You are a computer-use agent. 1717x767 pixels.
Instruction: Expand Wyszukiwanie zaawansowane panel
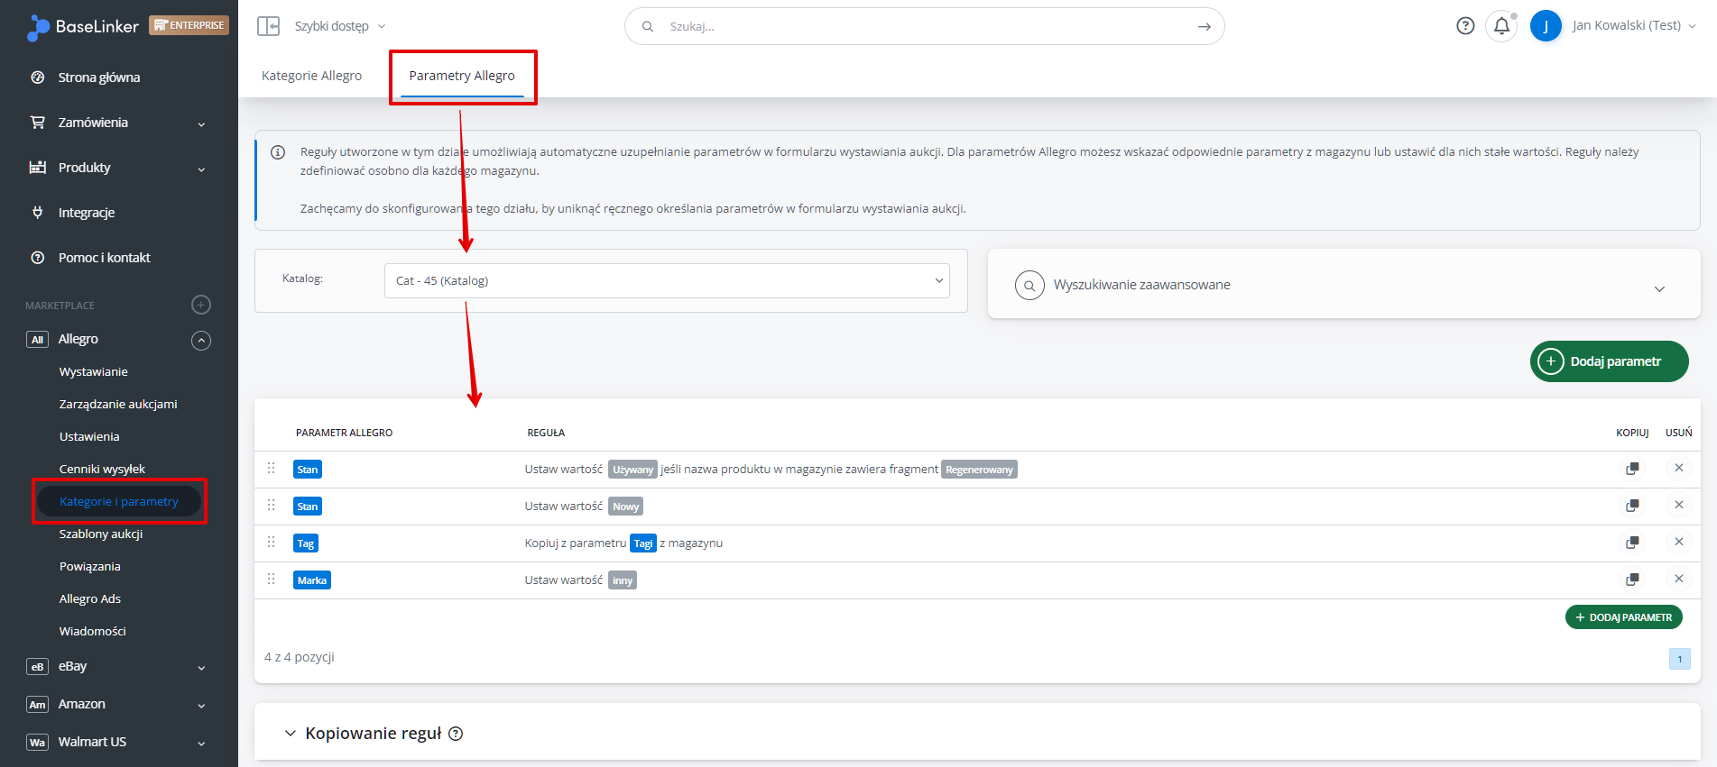pyautogui.click(x=1659, y=288)
